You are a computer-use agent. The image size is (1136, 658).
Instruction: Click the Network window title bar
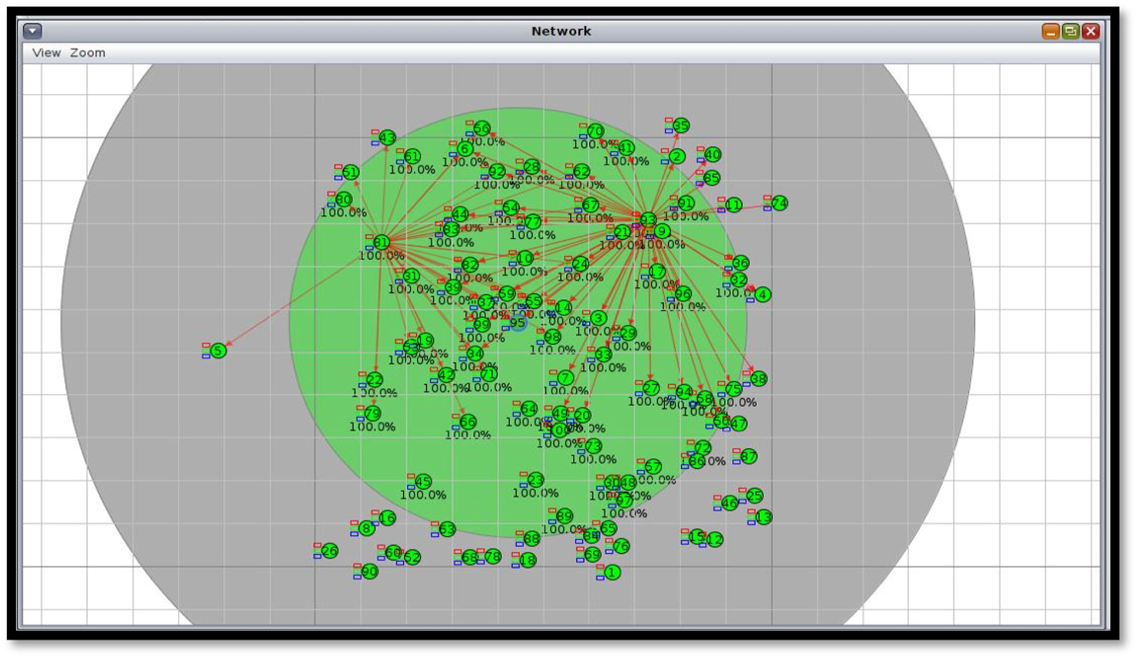(561, 32)
